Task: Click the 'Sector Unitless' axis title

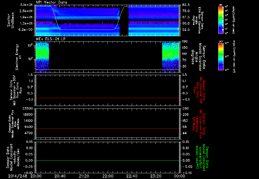Action: 11,20
